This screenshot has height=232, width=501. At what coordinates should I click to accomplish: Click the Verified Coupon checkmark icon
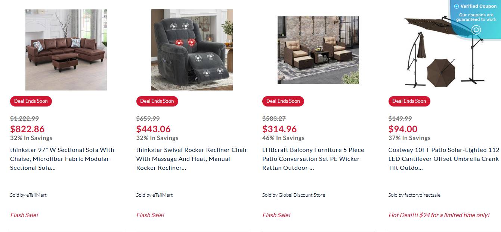pos(456,6)
